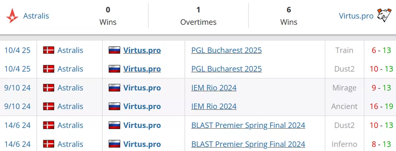This screenshot has height=151, width=396.
Task: Click the 14/6 24 date on Inferno row
Action: (x=17, y=144)
